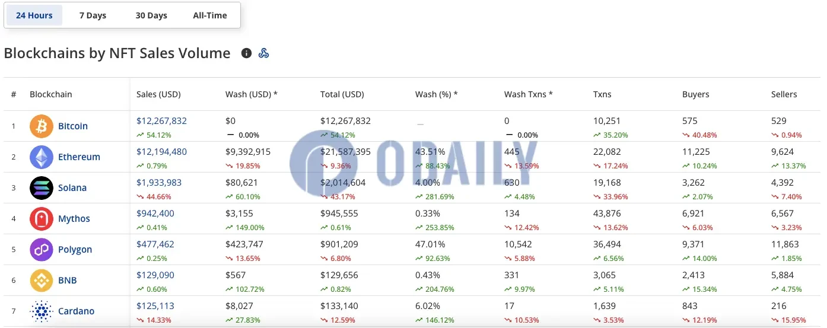The width and height of the screenshot is (827, 328).
Task: Open the Ethereum blockchain link
Action: (x=79, y=157)
